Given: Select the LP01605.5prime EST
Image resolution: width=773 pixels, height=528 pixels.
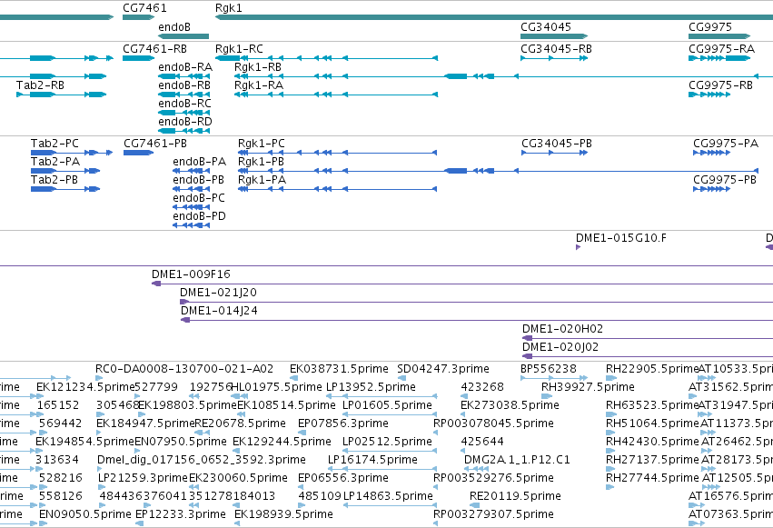Looking at the screenshot, I should pos(390,415).
